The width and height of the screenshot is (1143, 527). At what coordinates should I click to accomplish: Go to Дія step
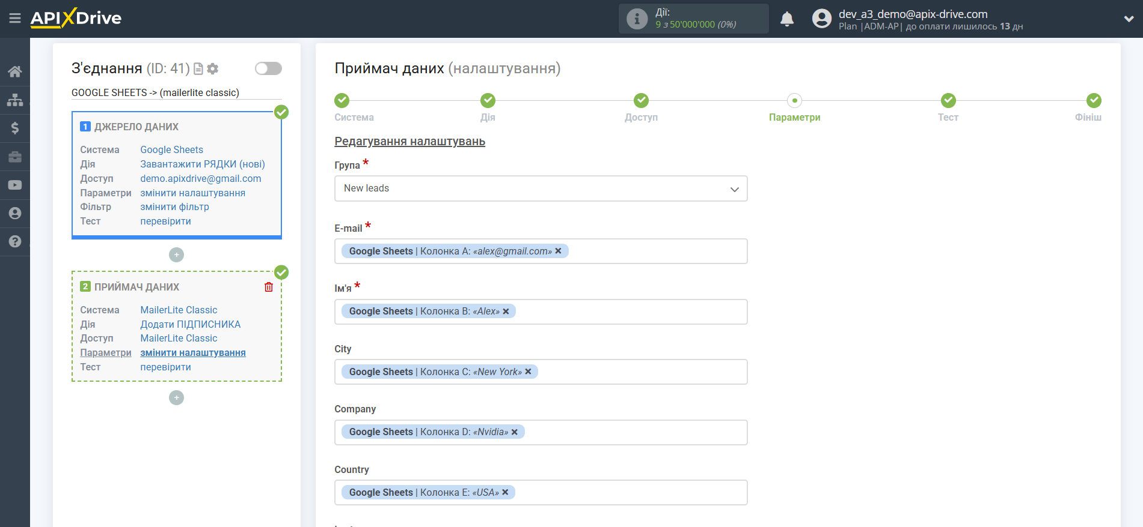point(488,100)
